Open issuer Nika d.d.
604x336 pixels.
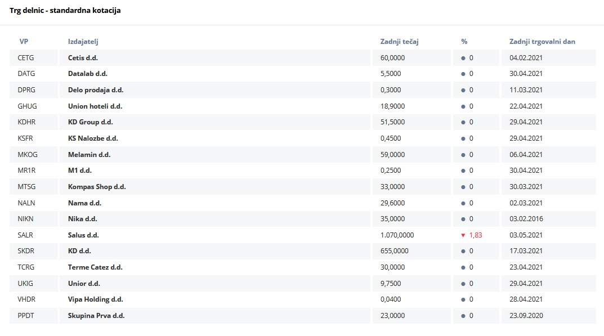[x=82, y=219]
